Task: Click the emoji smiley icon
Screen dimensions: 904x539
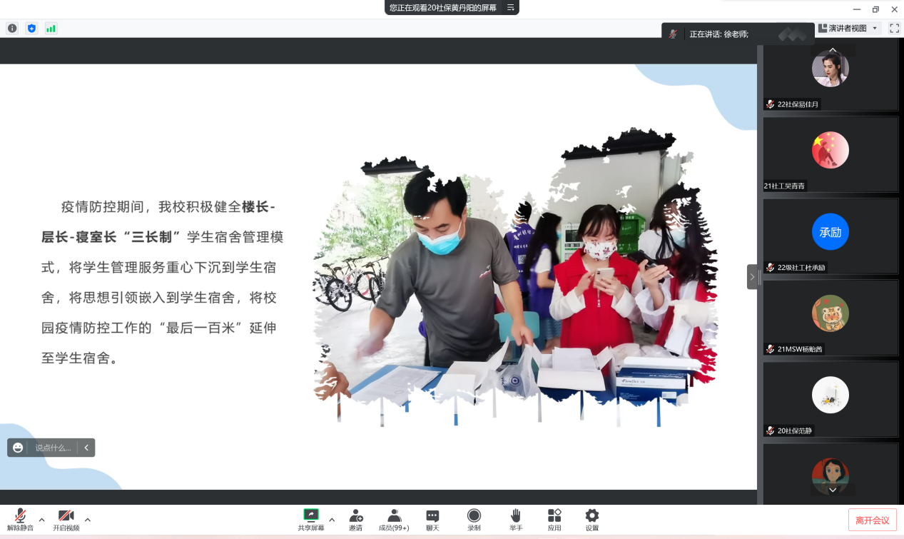Action: [x=19, y=448]
